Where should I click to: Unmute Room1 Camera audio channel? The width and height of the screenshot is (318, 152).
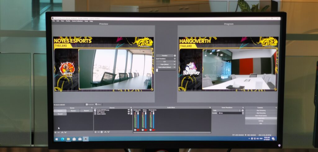tap(153, 130)
